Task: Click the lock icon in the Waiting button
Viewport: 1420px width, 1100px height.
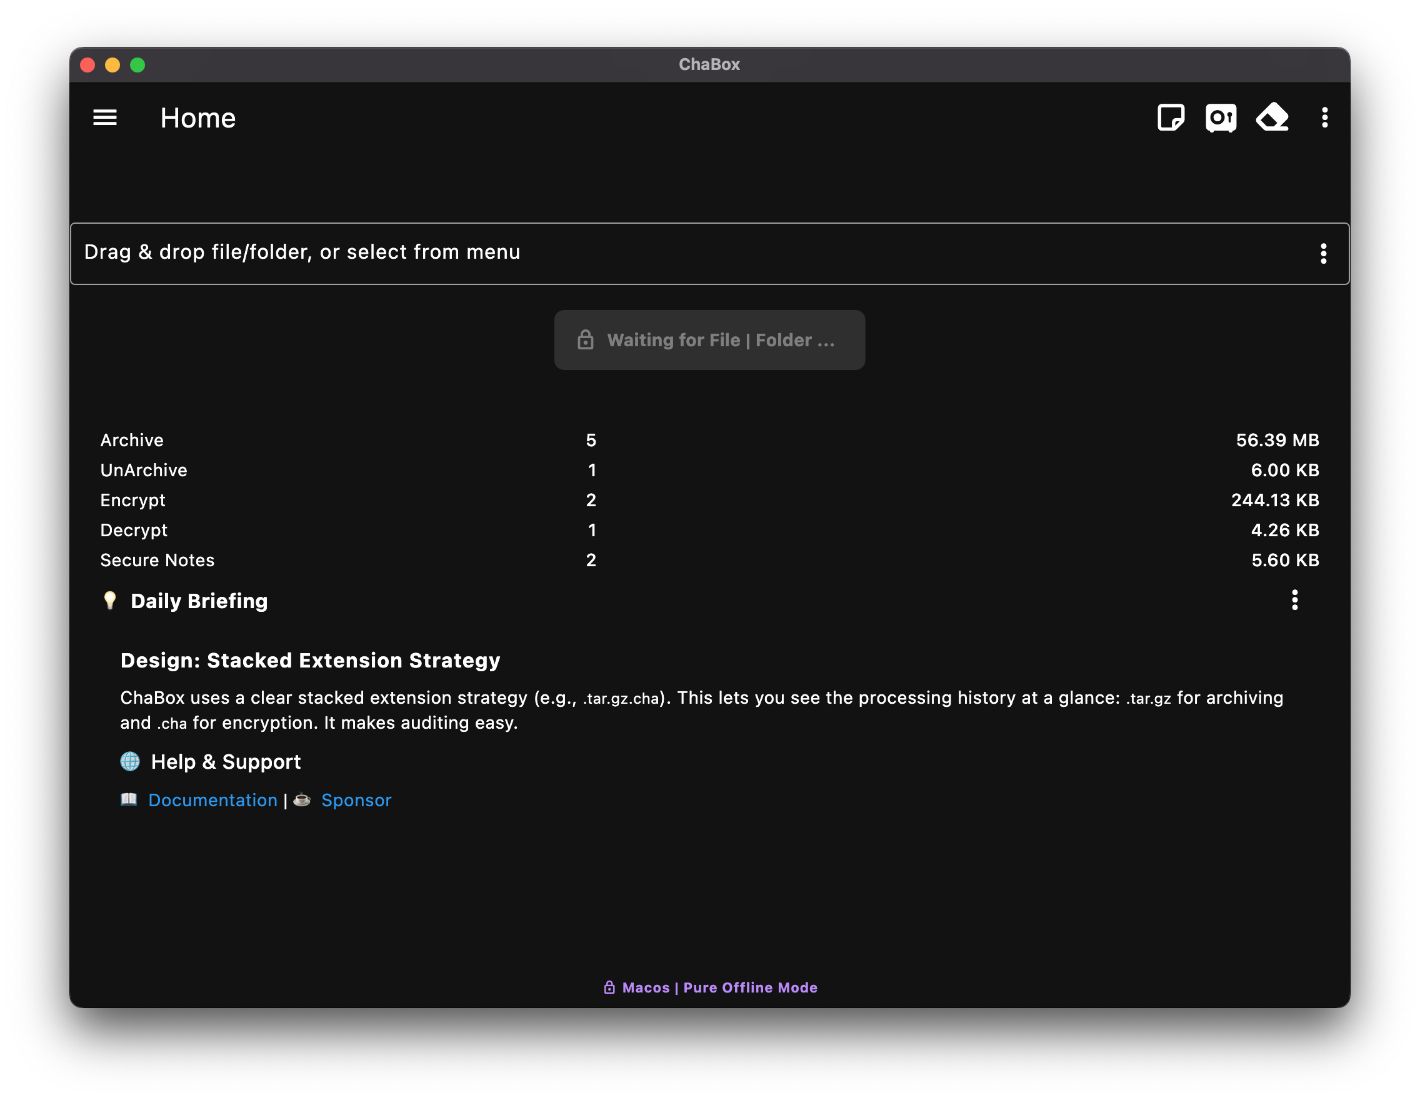Action: [585, 339]
